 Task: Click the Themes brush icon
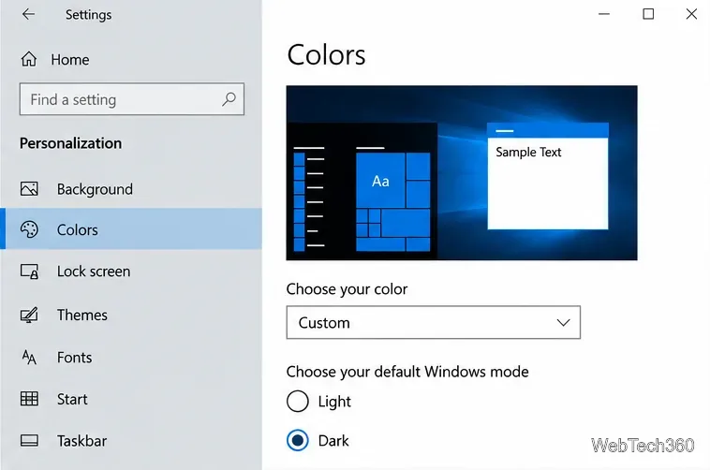click(29, 315)
